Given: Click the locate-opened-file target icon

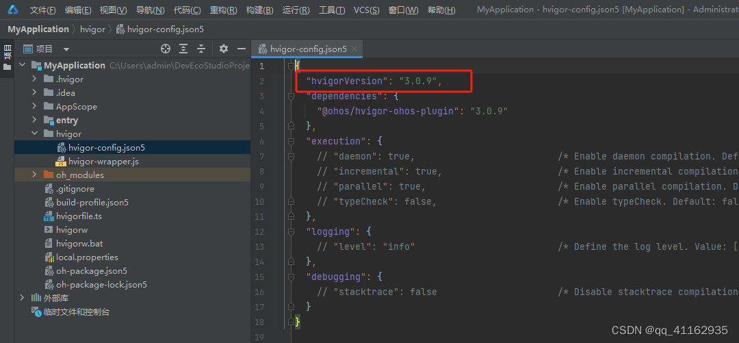Looking at the screenshot, I should (x=165, y=49).
